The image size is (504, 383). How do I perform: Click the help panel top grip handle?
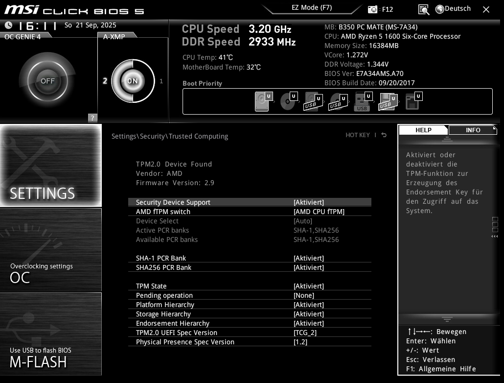(x=447, y=139)
